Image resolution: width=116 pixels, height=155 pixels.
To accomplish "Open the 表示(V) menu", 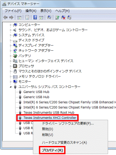I will click(46, 11).
